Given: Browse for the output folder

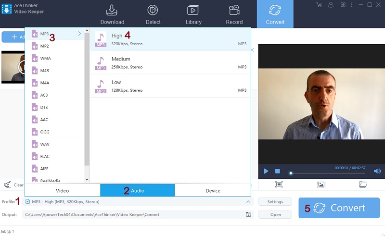Looking at the screenshot, I should 248,214.
